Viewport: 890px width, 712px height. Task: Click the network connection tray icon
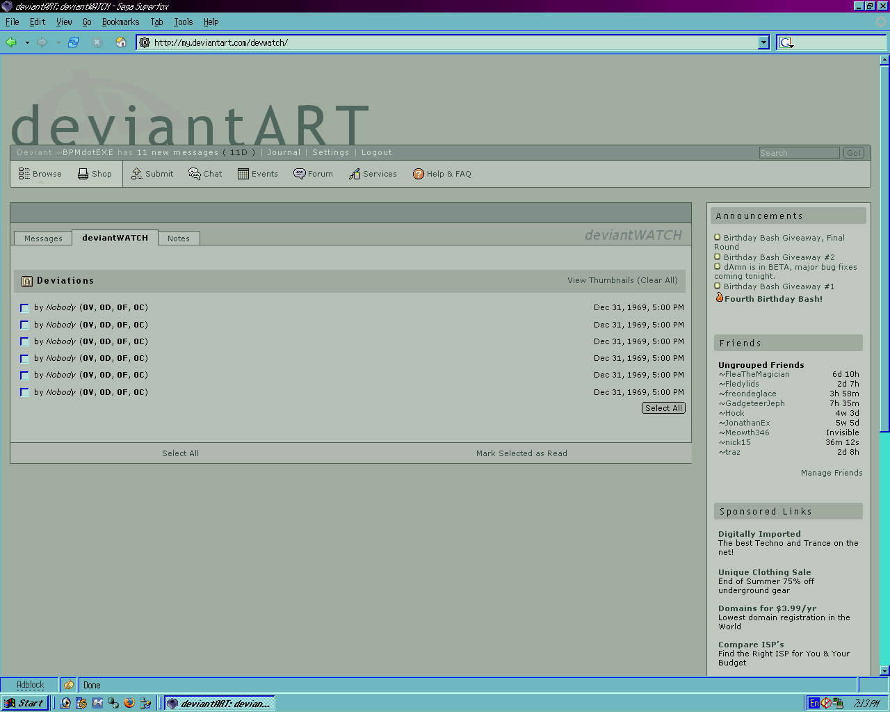[838, 703]
